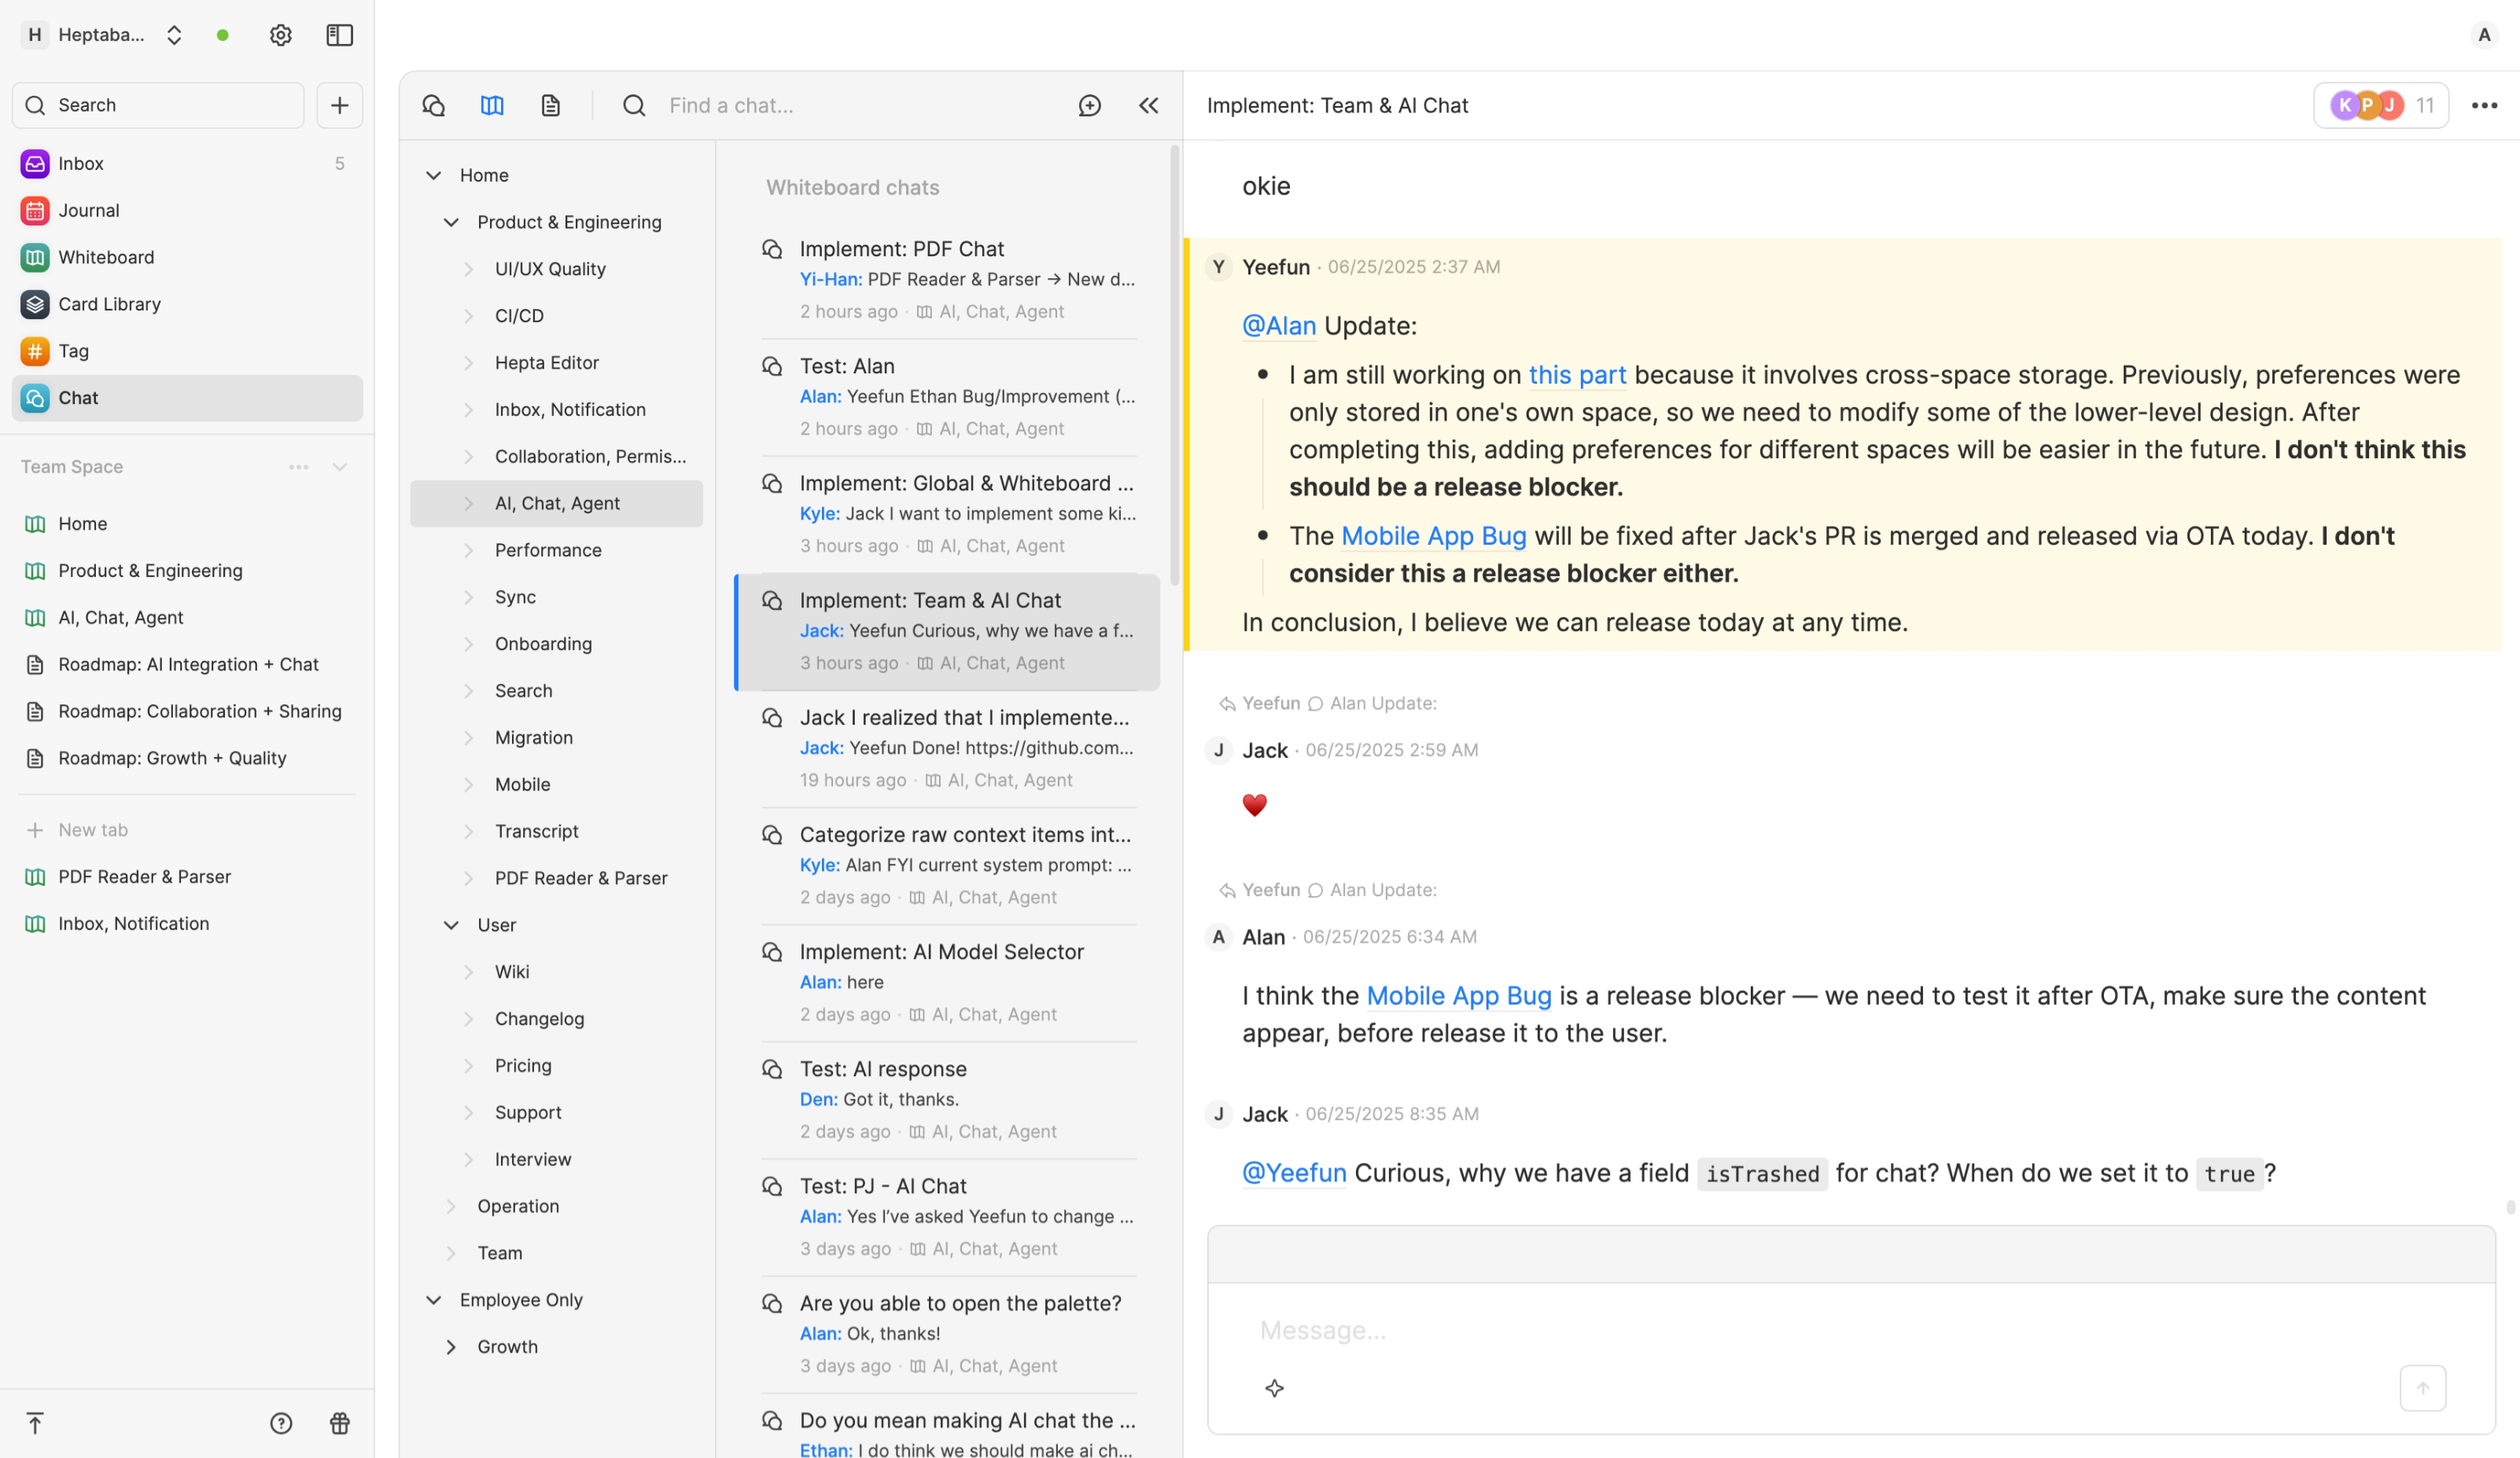
Task: Collapse the Home tree node
Action: click(433, 174)
